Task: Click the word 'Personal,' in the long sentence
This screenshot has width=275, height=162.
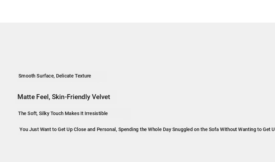Action: [107, 129]
